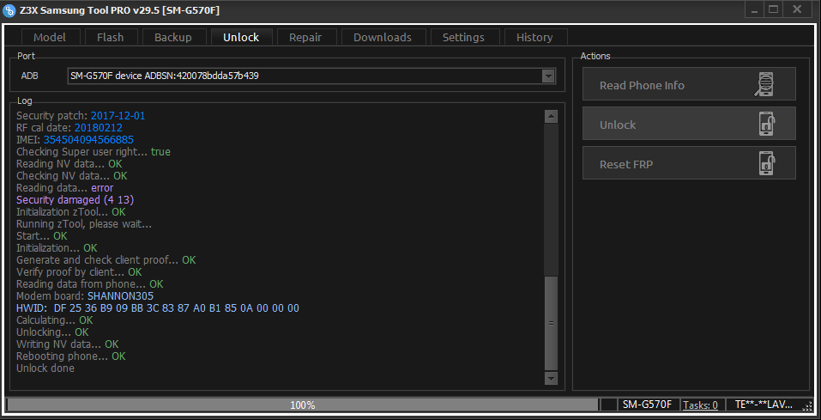Click the 'Reading data... error' log line
The height and width of the screenshot is (420, 821).
pos(65,188)
